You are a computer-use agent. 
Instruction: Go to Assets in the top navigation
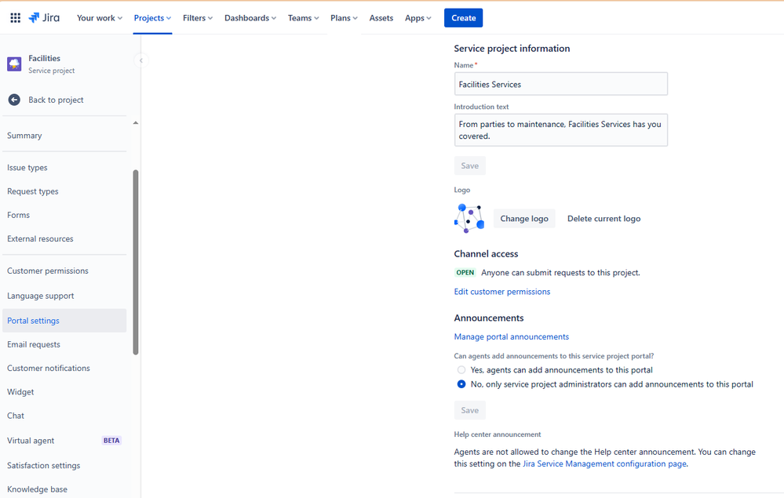click(x=381, y=18)
